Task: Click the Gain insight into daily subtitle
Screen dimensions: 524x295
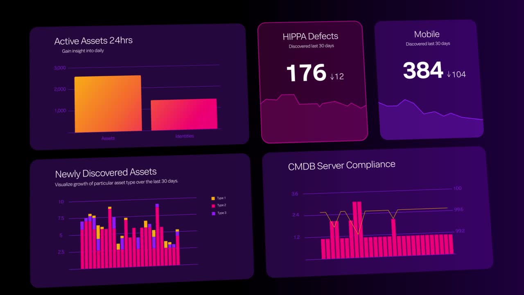Action: click(x=83, y=51)
